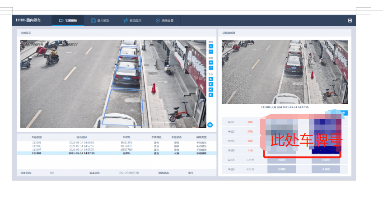The width and height of the screenshot is (383, 199).
Task: Click the first 未启用 button in the 车位6 row
Action: 282,169
